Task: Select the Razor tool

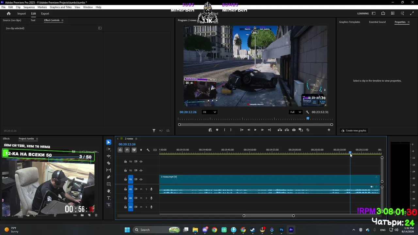Action: pyautogui.click(x=109, y=163)
